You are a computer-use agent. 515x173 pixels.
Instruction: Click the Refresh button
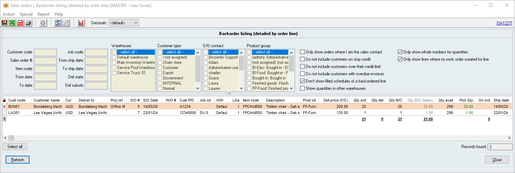tap(18, 160)
